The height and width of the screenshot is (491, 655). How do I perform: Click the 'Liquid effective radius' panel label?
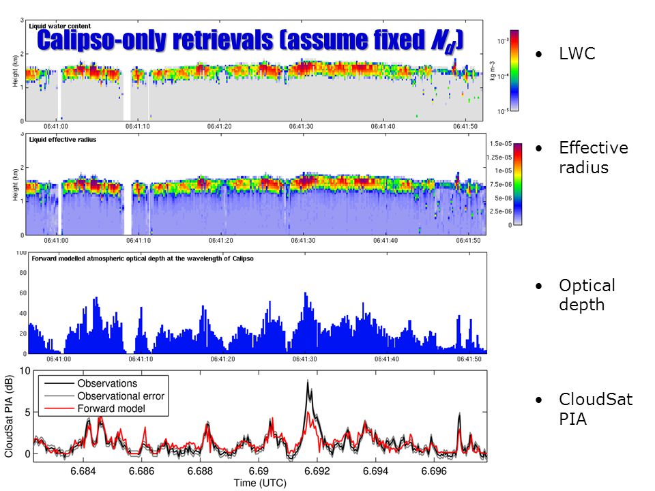click(63, 139)
